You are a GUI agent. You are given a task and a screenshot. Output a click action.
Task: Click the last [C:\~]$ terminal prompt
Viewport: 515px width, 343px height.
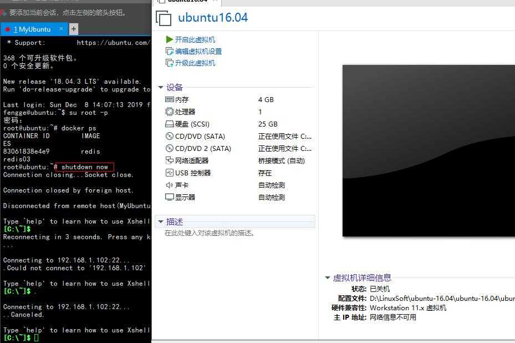[x=17, y=338]
